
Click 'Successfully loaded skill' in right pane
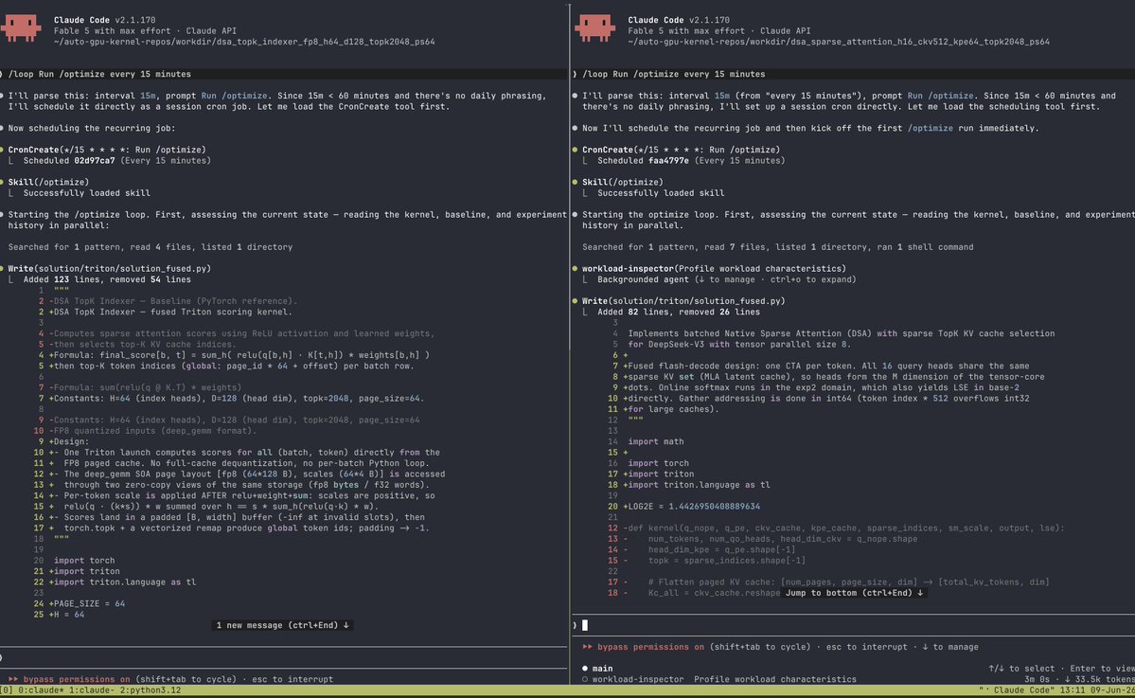point(661,193)
